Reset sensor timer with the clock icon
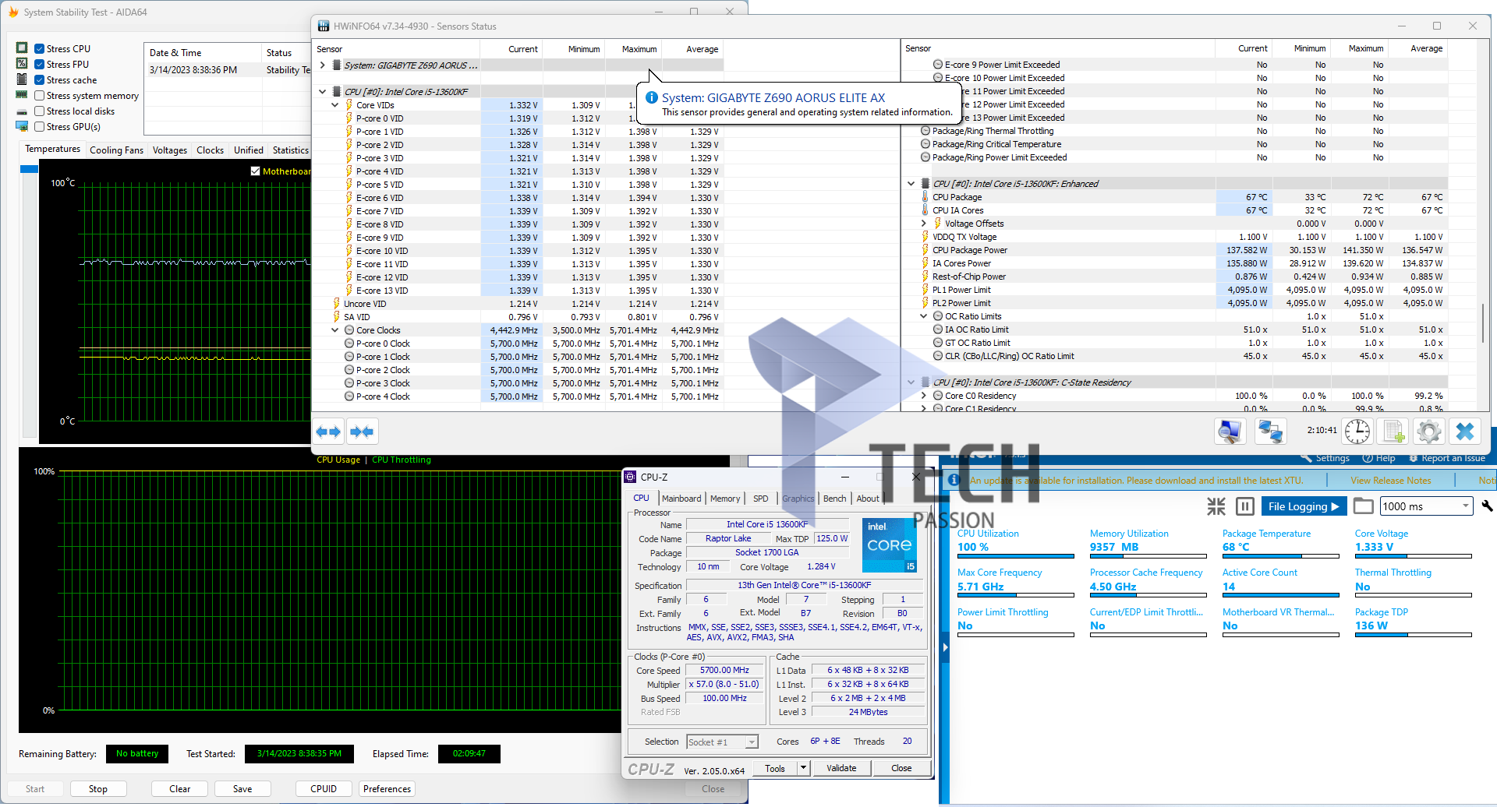 (1357, 432)
